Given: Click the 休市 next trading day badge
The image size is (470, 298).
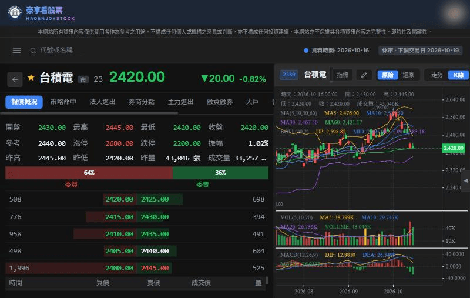Looking at the screenshot, I should coord(420,51).
